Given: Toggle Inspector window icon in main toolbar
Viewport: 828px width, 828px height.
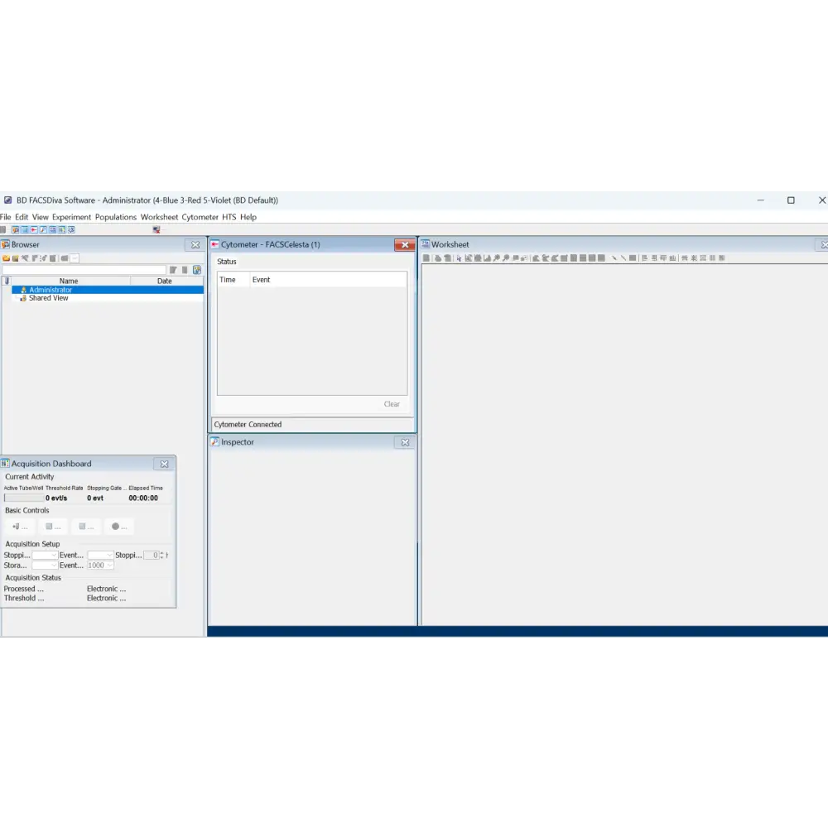Looking at the screenshot, I should click(43, 229).
